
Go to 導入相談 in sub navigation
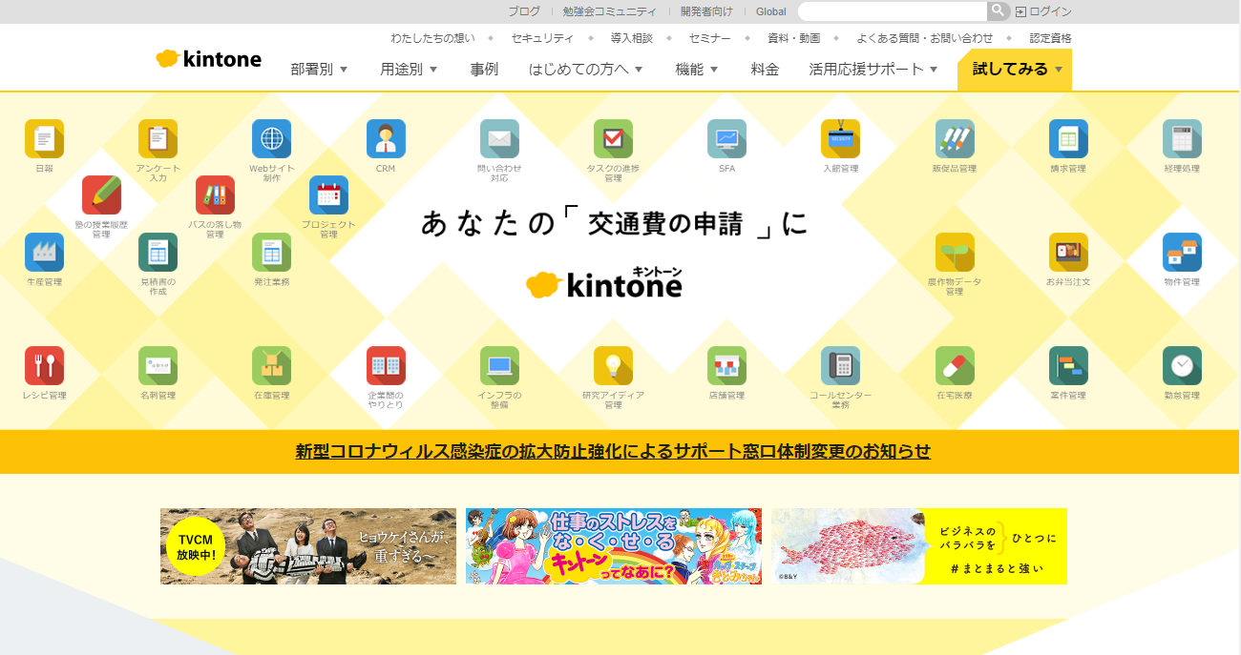[632, 38]
